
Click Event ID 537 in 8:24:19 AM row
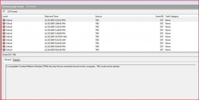tap(162, 43)
